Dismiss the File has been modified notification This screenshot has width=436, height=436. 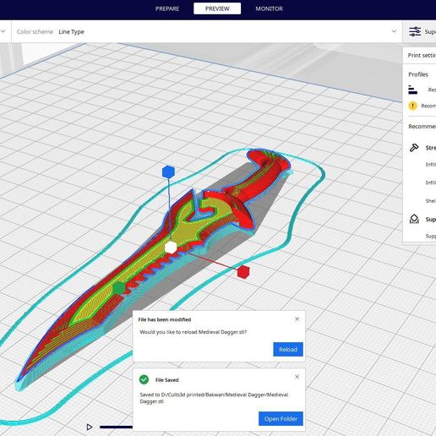[x=297, y=319]
